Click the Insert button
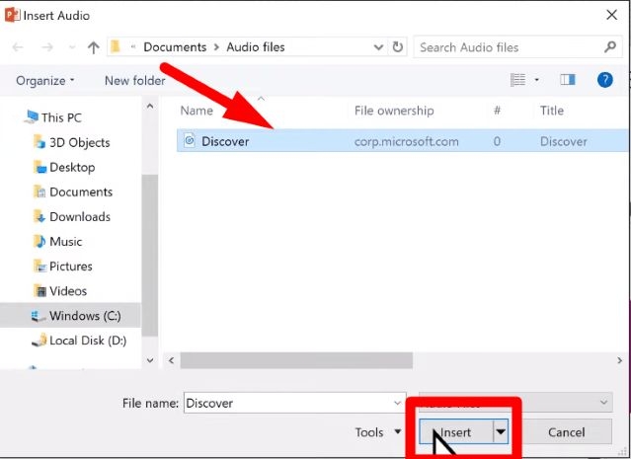 tap(455, 432)
